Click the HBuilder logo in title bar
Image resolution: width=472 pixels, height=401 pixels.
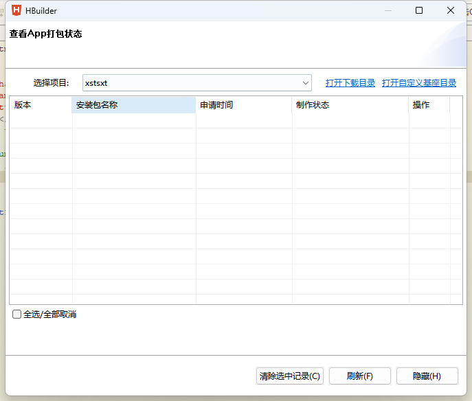click(16, 10)
